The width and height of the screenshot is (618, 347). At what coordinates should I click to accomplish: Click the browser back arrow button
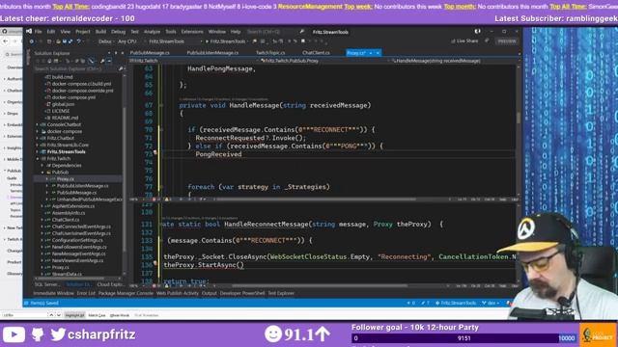tap(6, 41)
